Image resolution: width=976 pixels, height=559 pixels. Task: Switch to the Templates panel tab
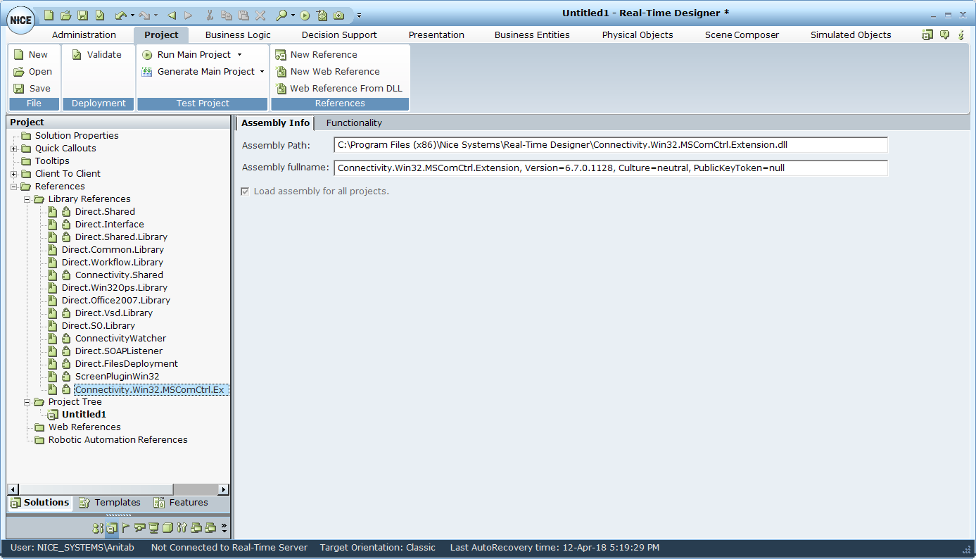(109, 503)
